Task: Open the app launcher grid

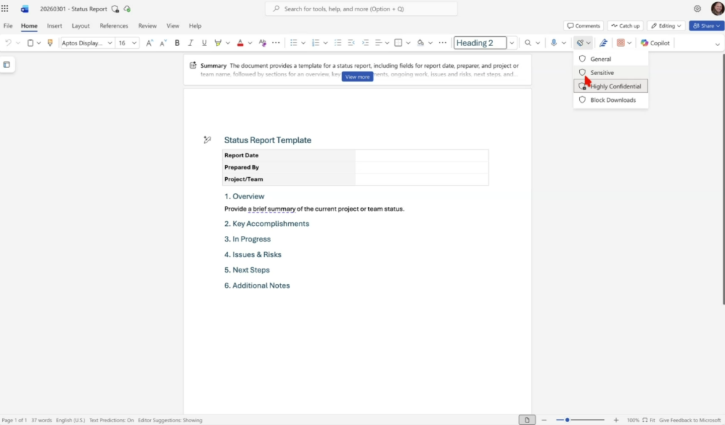Action: 6,8
